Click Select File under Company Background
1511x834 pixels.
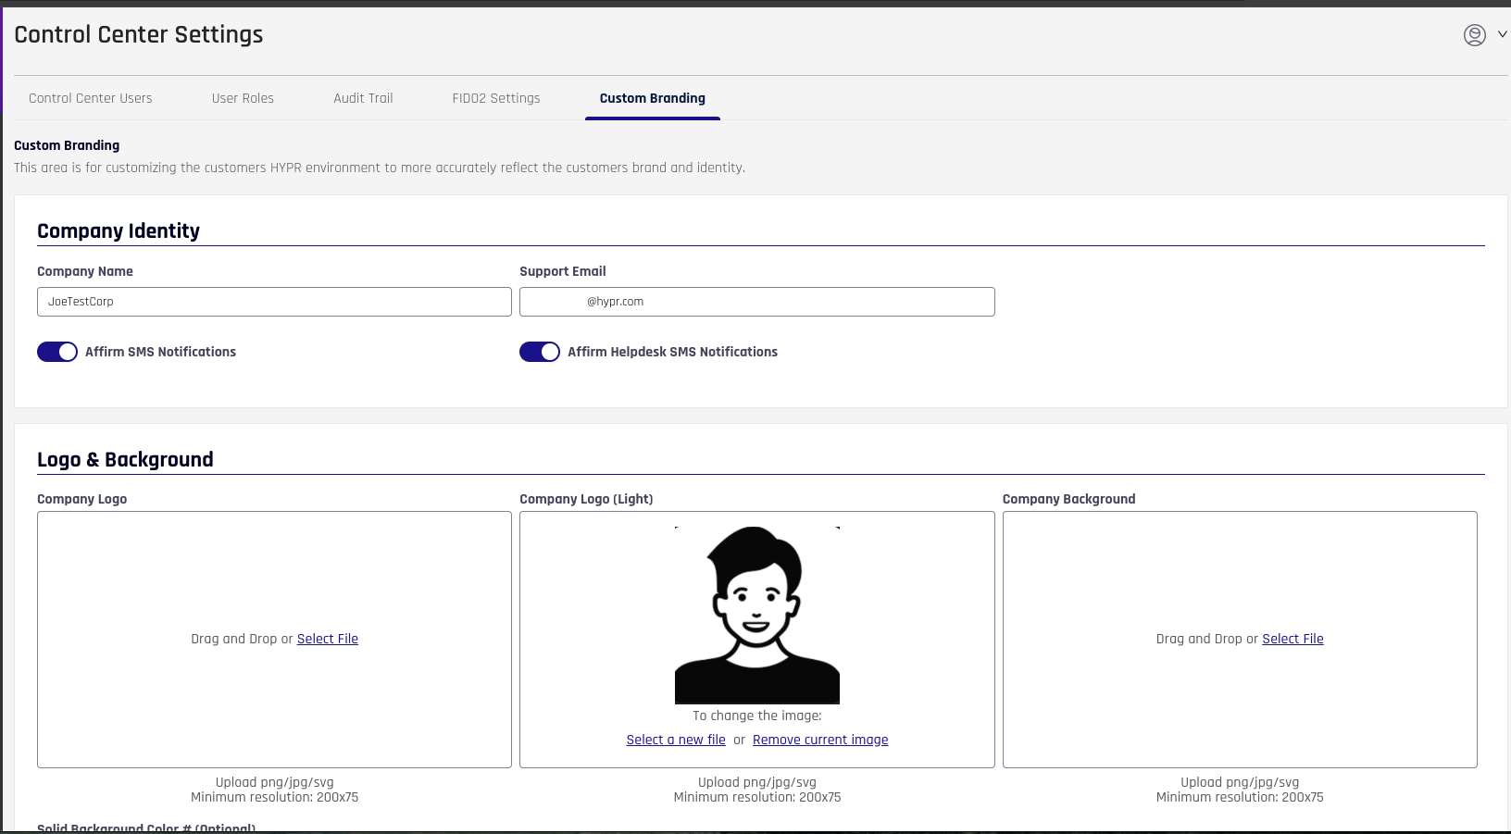pyautogui.click(x=1292, y=639)
